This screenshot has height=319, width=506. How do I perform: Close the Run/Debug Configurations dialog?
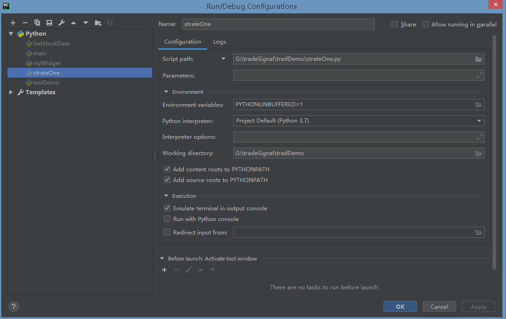495,4
